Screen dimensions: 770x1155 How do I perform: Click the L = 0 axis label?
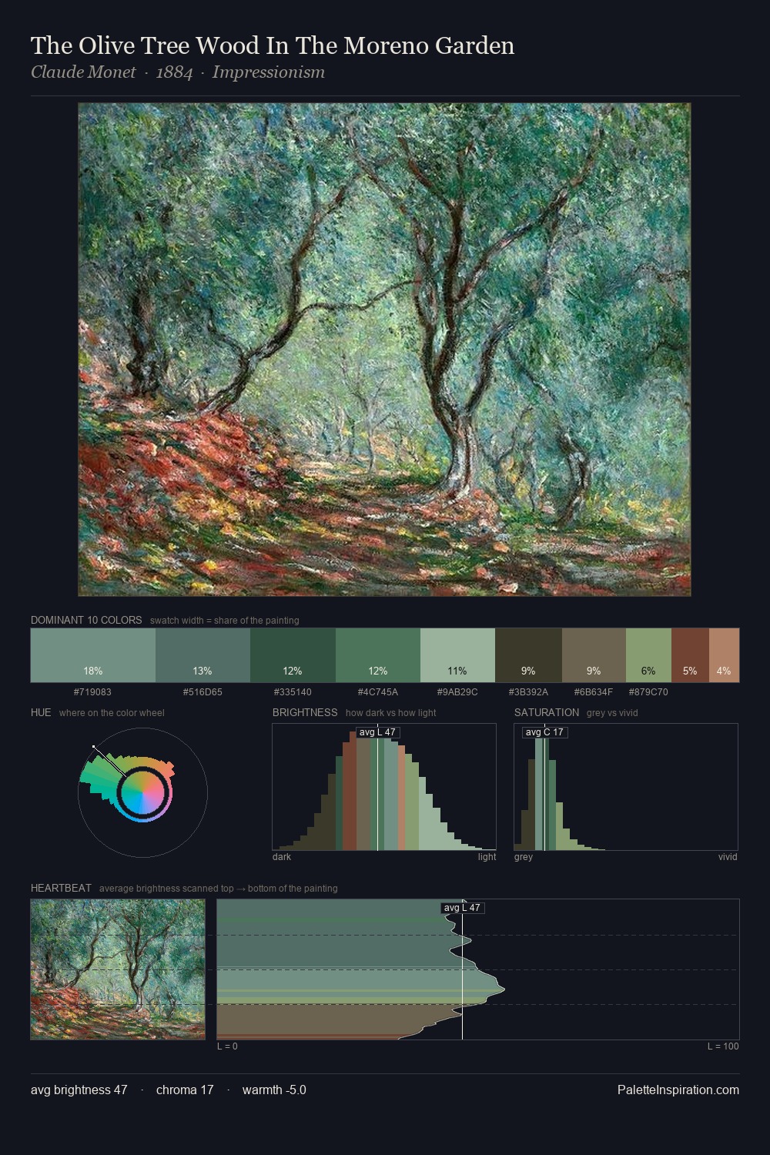227,1046
